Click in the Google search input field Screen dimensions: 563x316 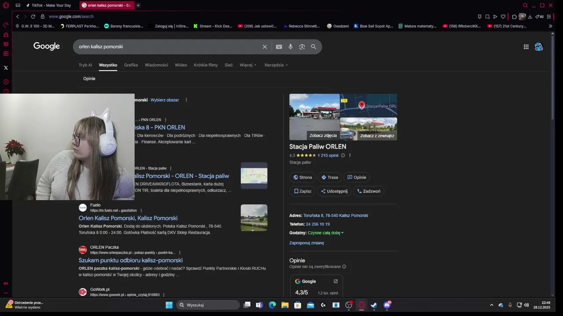167,47
